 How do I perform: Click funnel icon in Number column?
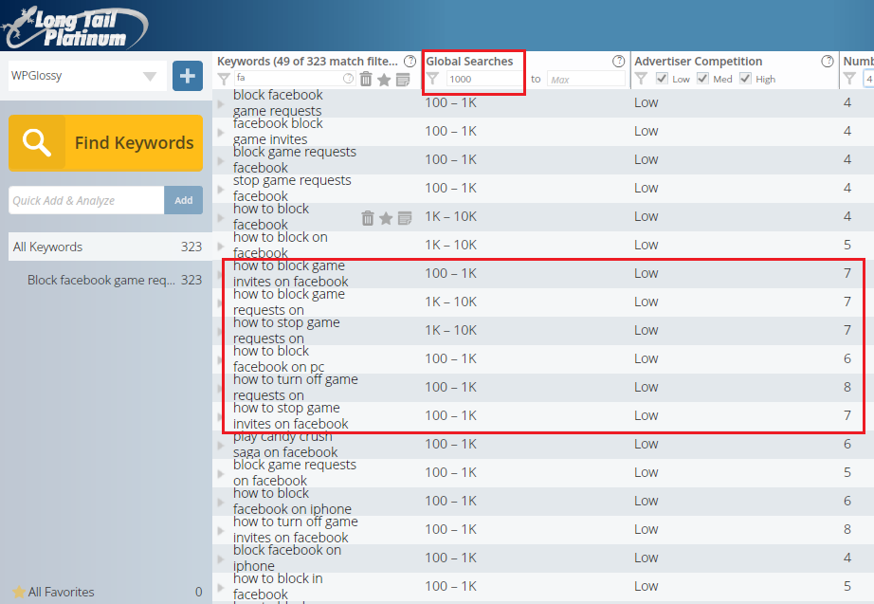click(x=849, y=79)
